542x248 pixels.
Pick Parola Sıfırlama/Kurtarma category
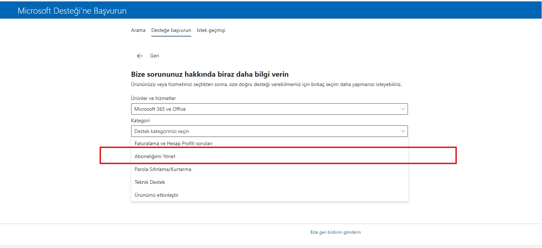[270, 169]
